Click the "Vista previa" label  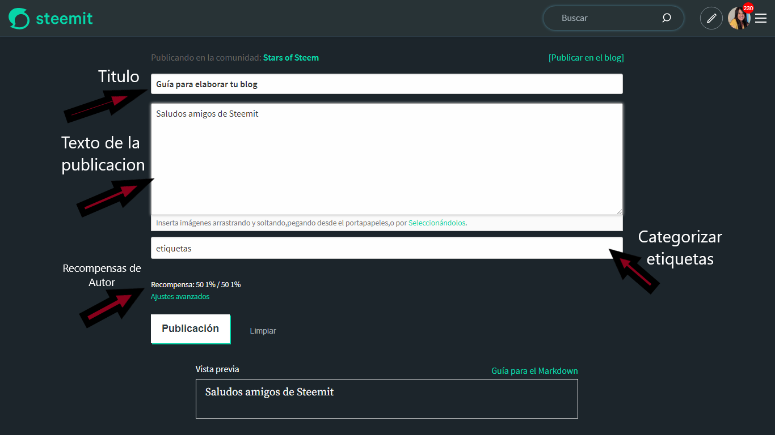click(x=217, y=369)
